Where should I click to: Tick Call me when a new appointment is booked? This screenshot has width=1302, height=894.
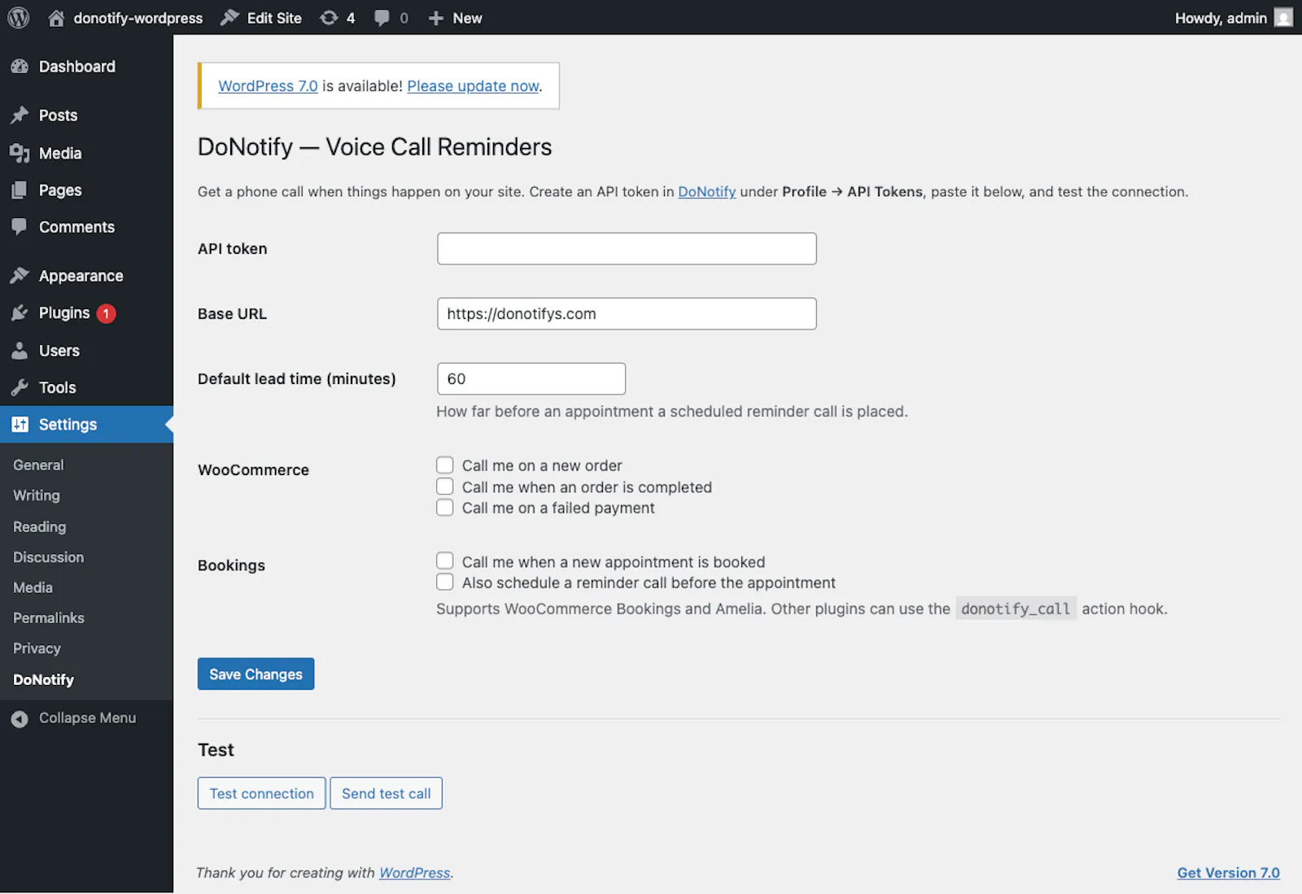444,561
